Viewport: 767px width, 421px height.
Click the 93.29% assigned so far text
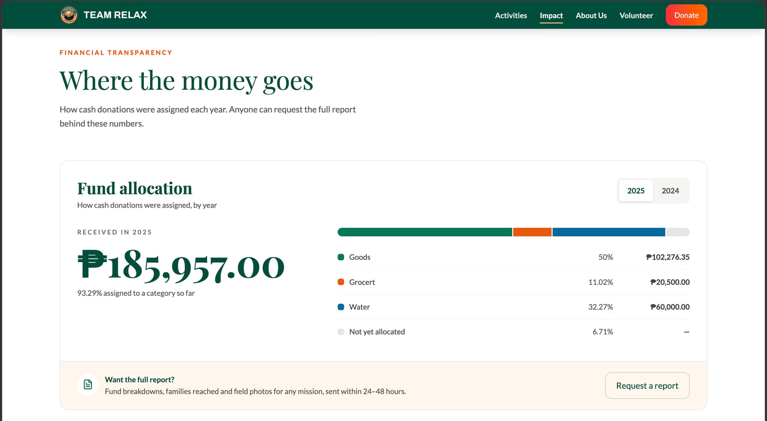coord(136,293)
